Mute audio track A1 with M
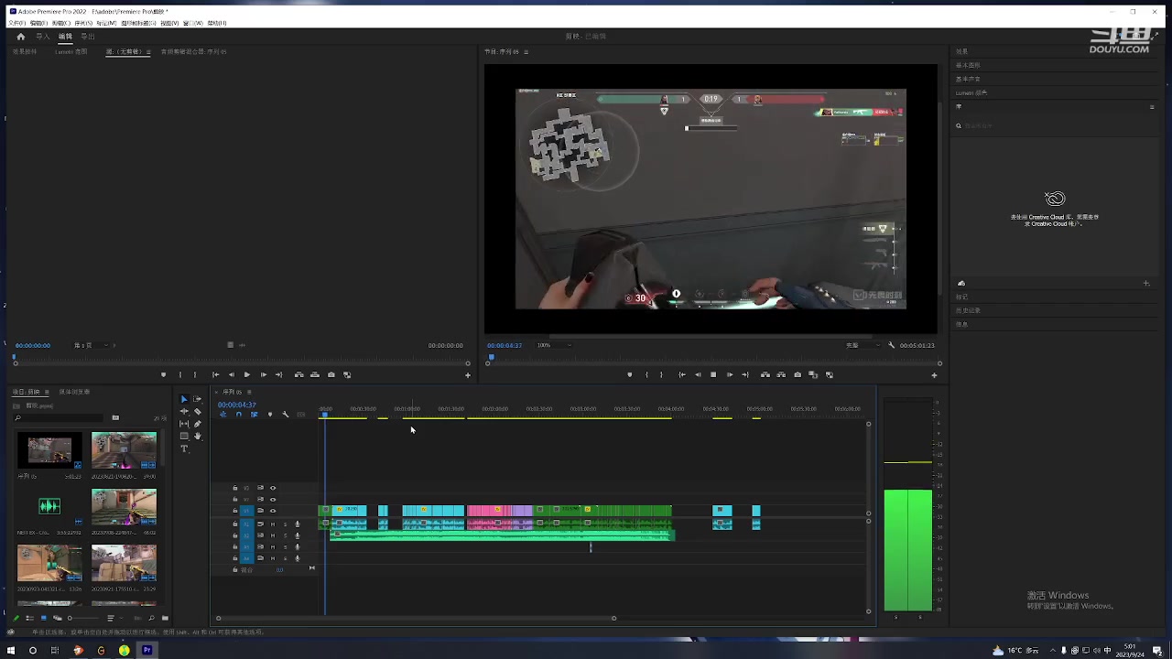The image size is (1172, 659). (272, 524)
